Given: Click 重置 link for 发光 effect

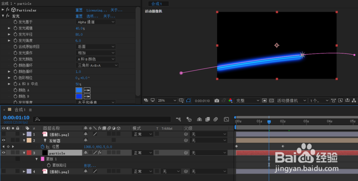Looking at the screenshot, I should pyautogui.click(x=79, y=16).
